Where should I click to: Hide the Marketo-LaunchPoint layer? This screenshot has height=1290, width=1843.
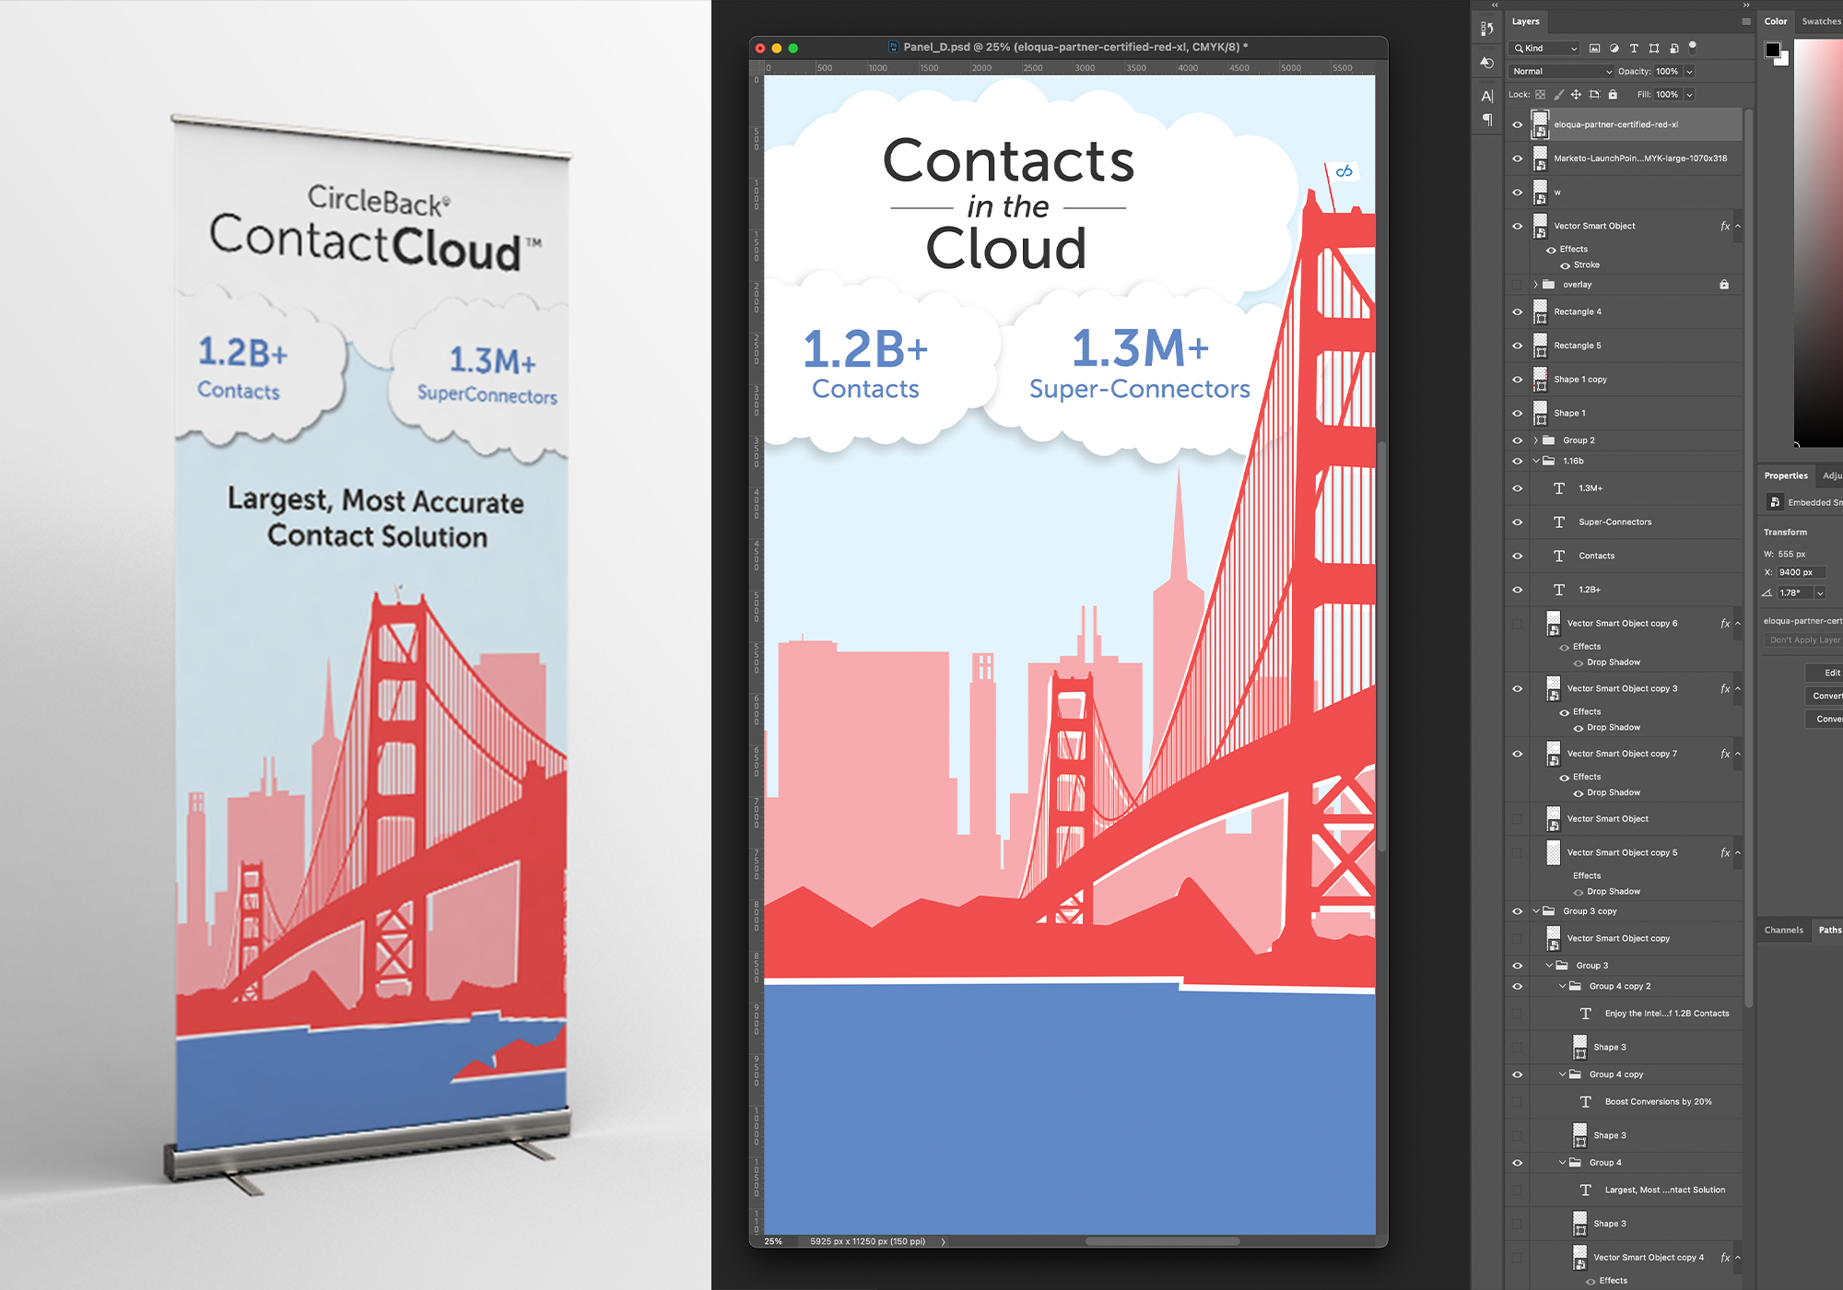click(x=1517, y=158)
